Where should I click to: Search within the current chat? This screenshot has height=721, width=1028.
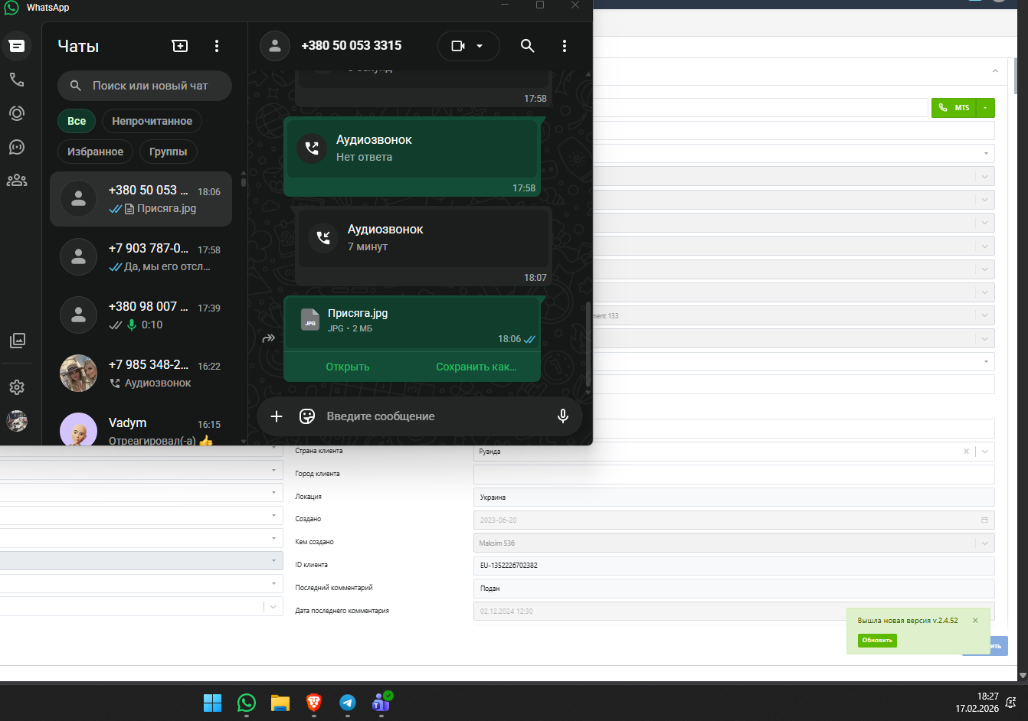point(527,46)
